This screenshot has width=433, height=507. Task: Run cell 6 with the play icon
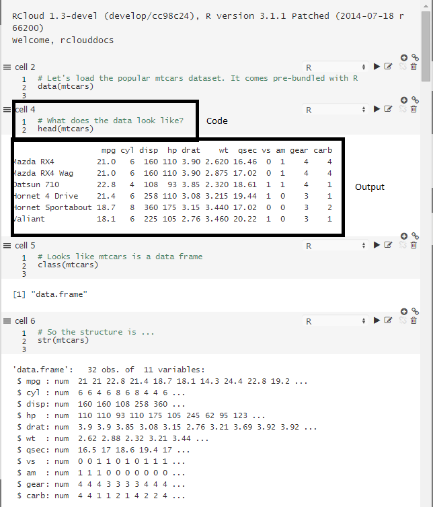(x=377, y=320)
